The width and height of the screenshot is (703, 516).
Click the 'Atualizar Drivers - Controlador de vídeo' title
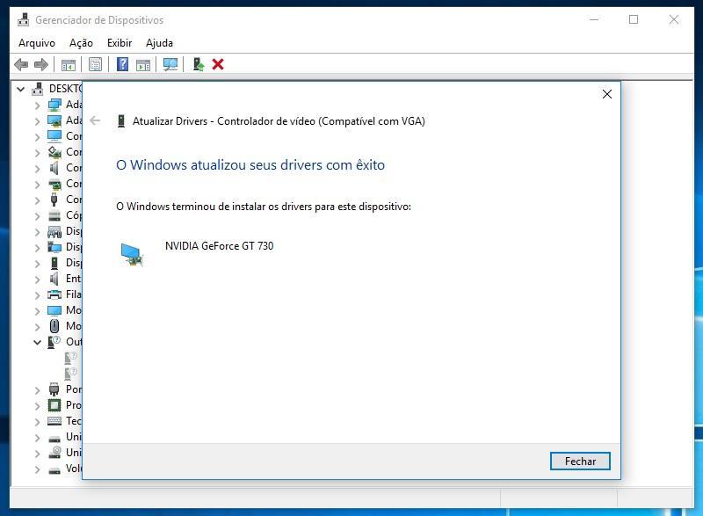point(279,121)
